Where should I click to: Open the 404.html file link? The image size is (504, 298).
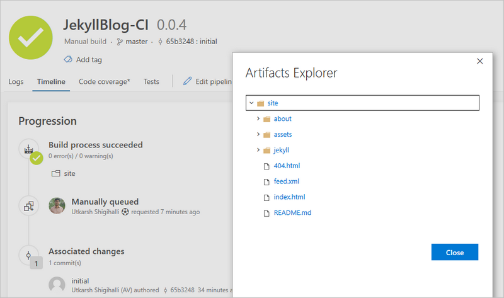(x=287, y=166)
